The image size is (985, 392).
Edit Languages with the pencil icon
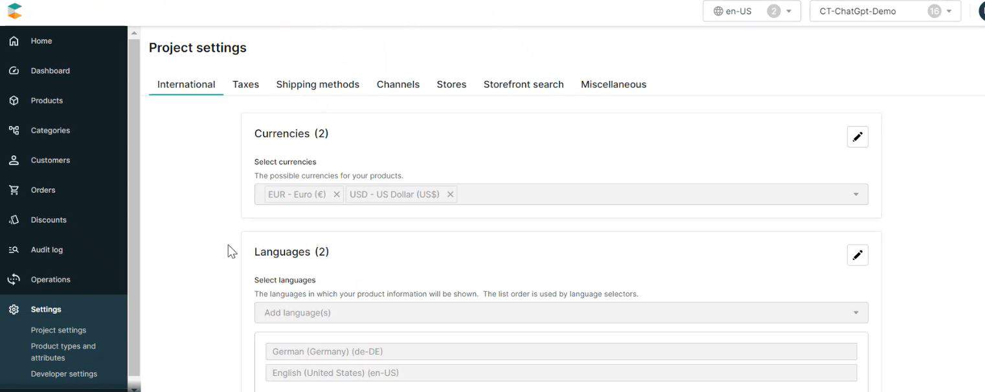pos(857,255)
